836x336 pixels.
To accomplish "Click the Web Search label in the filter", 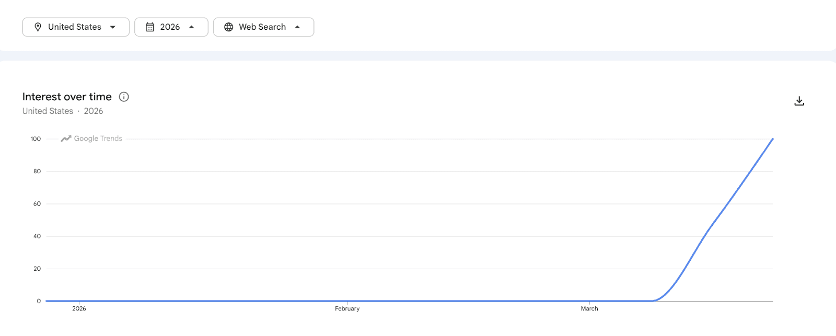I will coord(262,27).
